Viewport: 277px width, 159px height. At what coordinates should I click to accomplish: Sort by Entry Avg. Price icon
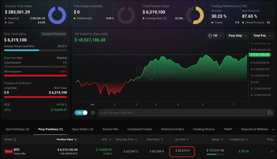pos(136,140)
